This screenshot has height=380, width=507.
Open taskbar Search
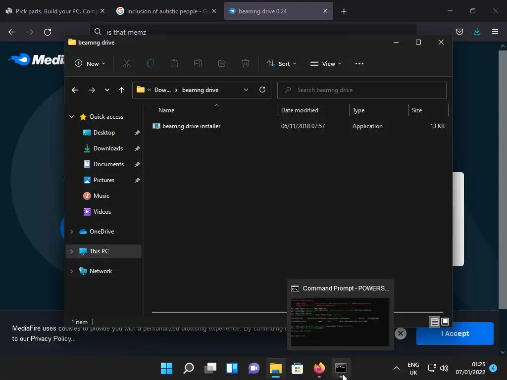point(189,368)
